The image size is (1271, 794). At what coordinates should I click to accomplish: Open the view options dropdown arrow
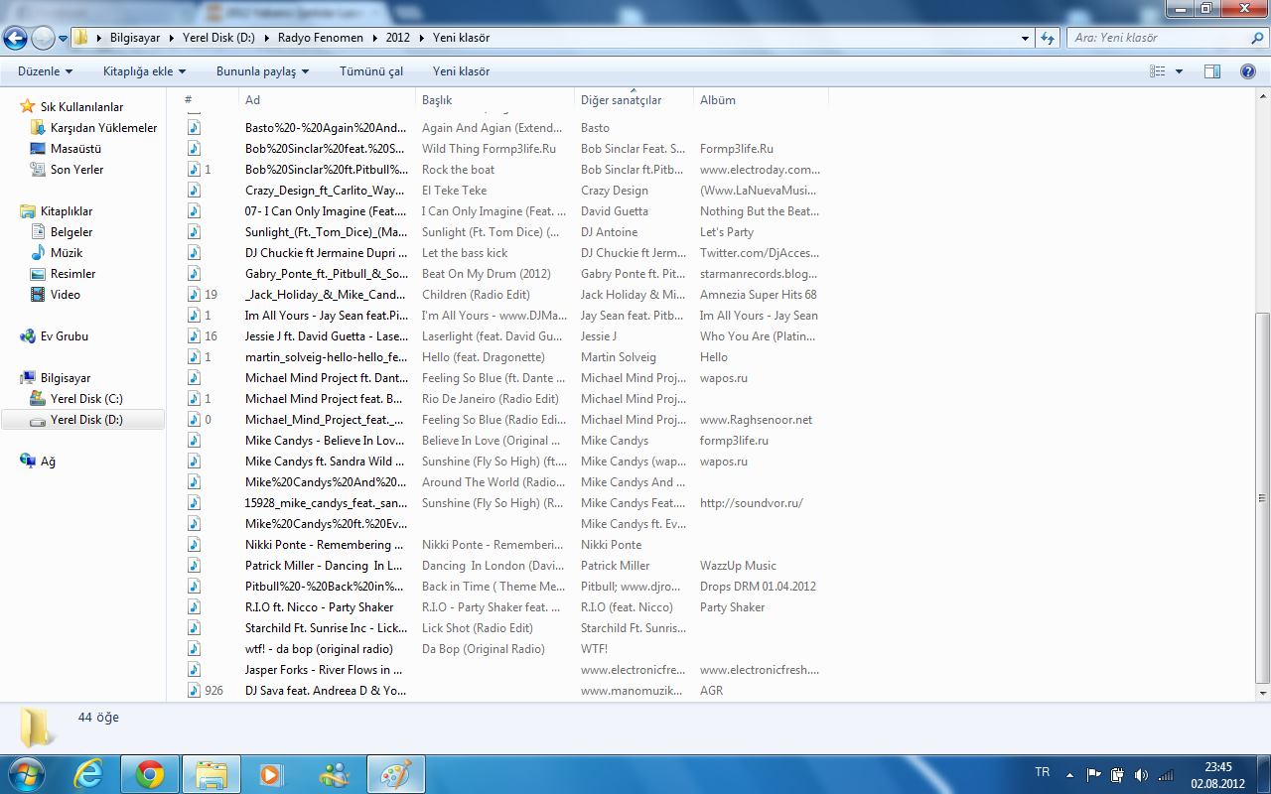(x=1180, y=71)
